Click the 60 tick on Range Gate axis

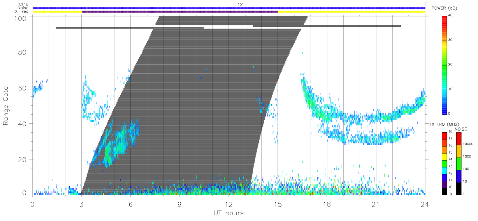coord(22,88)
